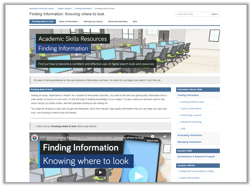Switch to the Starting your search tab
This screenshot has height=187, width=252.
tap(93, 22)
